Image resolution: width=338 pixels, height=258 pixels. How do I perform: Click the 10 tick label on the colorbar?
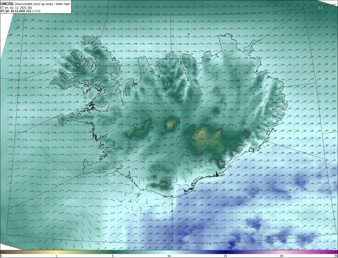click(169, 256)
